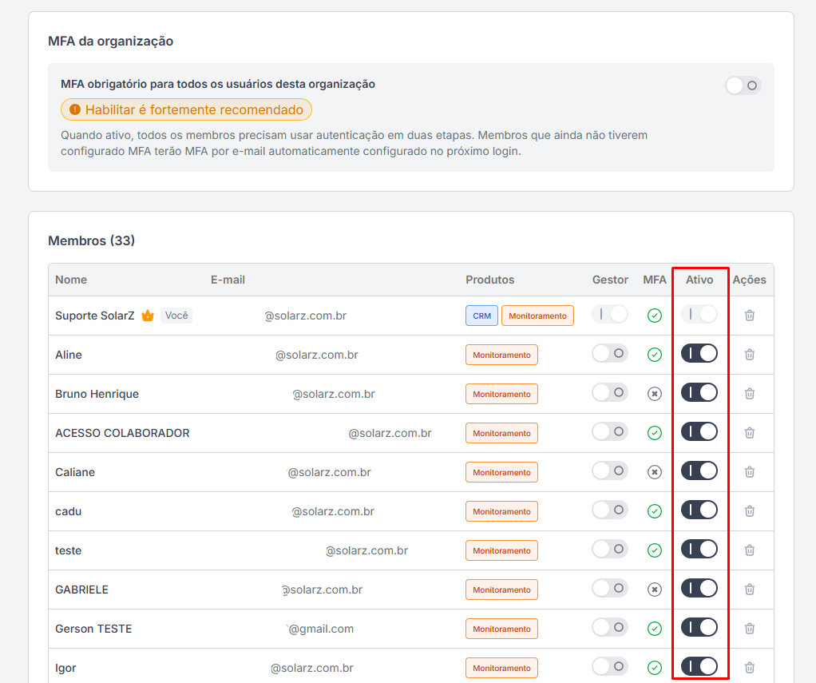Click the Membros (33) heading

[92, 240]
